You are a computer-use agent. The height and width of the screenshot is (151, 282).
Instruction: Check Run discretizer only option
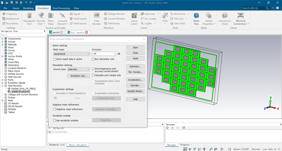93,59
